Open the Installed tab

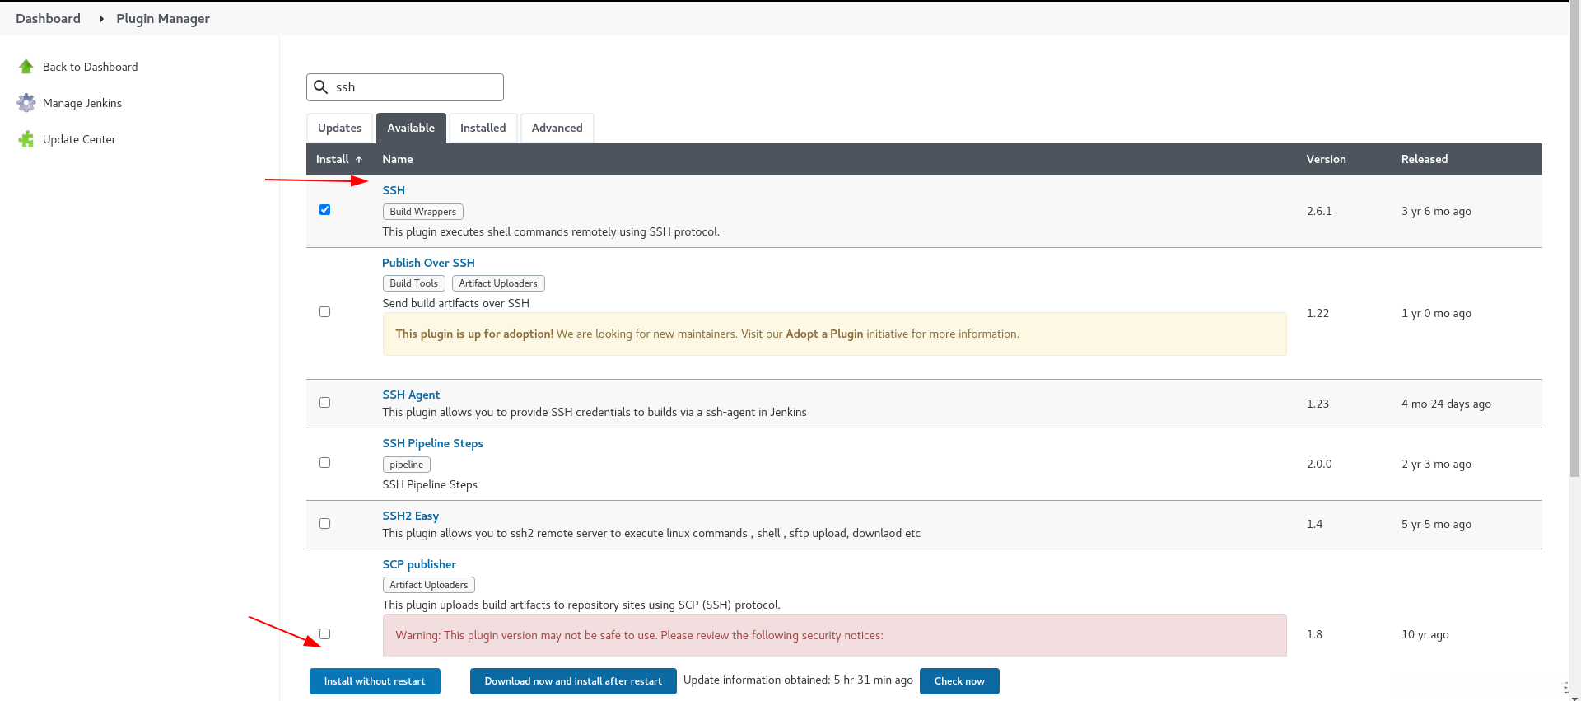tap(483, 129)
